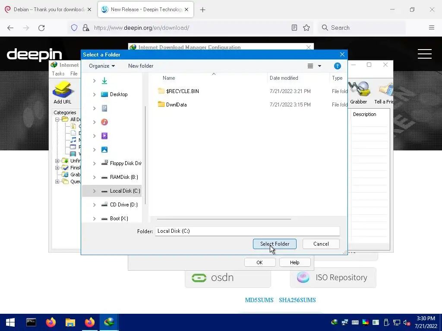The height and width of the screenshot is (331, 442).
Task: Click the tracking protection shield icon
Action: point(74,28)
